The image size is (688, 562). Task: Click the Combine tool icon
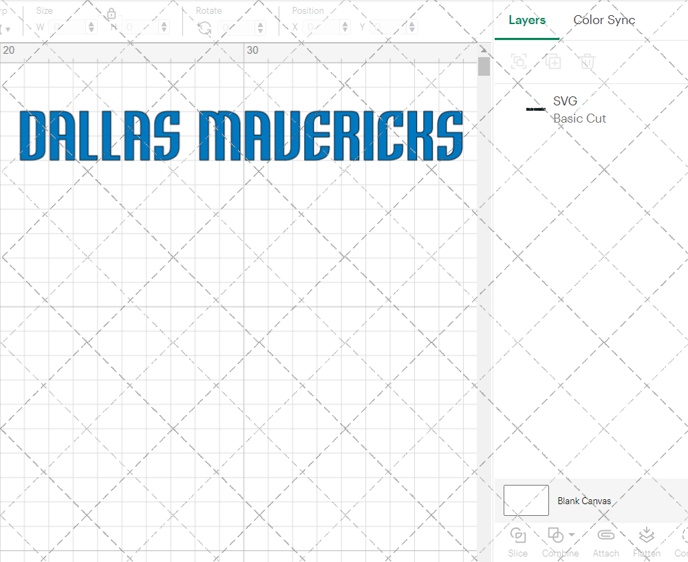(555, 536)
